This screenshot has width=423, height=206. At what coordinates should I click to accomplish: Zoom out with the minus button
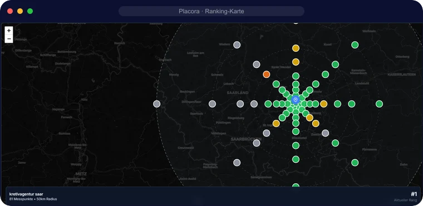[9, 39]
